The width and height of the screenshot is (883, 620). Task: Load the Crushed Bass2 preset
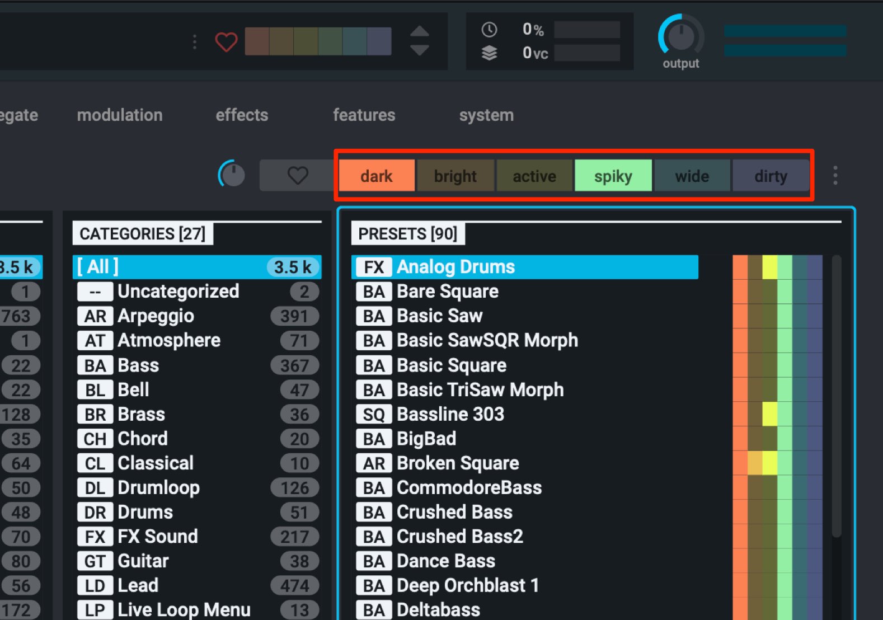click(525, 537)
